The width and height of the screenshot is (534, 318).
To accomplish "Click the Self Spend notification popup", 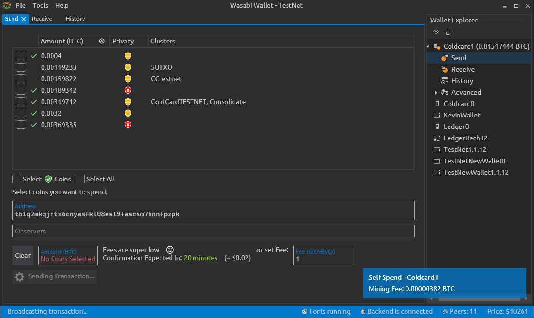I will (444, 283).
